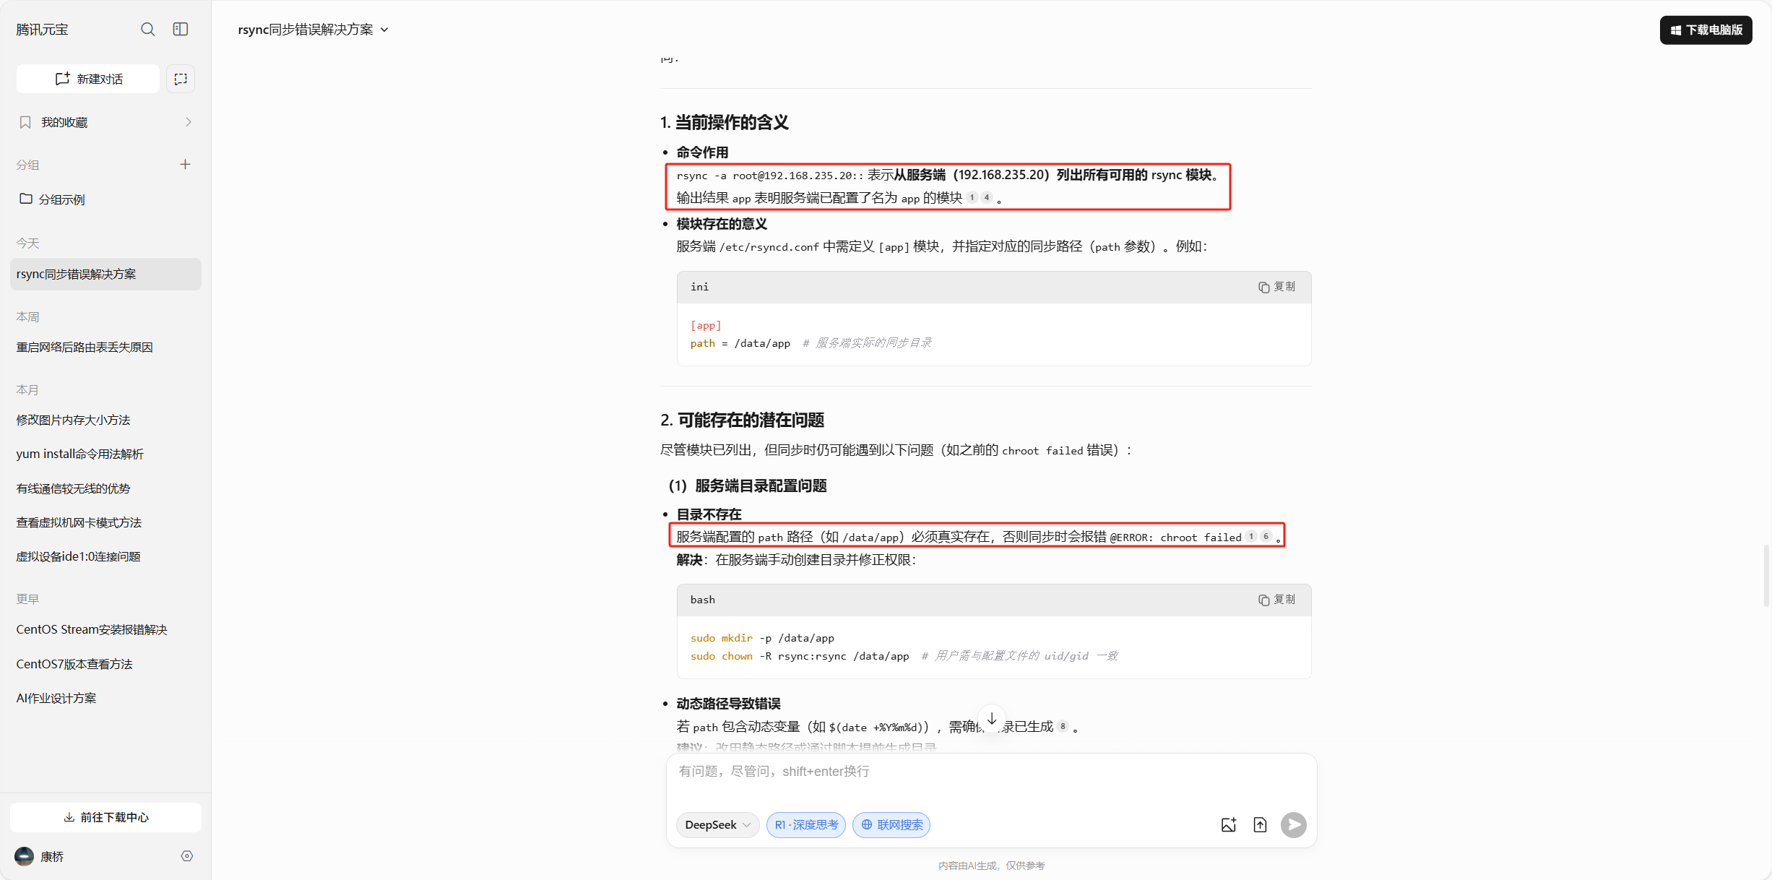
Task: Open the 重启网络后路由表丢失原因 conversation
Action: [x=85, y=348]
